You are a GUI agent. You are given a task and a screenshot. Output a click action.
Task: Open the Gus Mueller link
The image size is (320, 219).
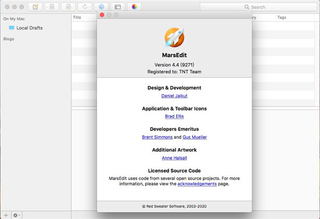pyautogui.click(x=195, y=137)
